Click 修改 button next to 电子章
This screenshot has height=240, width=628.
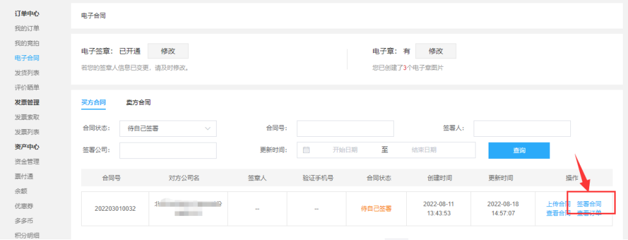click(x=436, y=51)
